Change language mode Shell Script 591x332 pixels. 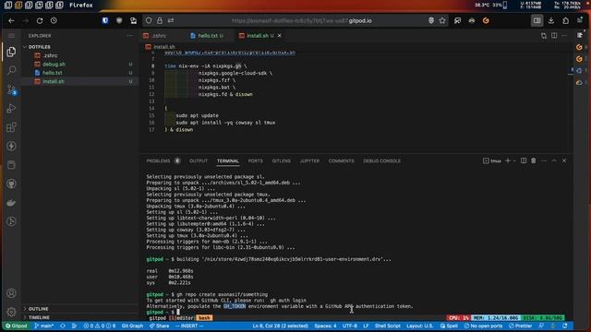pyautogui.click(x=388, y=326)
